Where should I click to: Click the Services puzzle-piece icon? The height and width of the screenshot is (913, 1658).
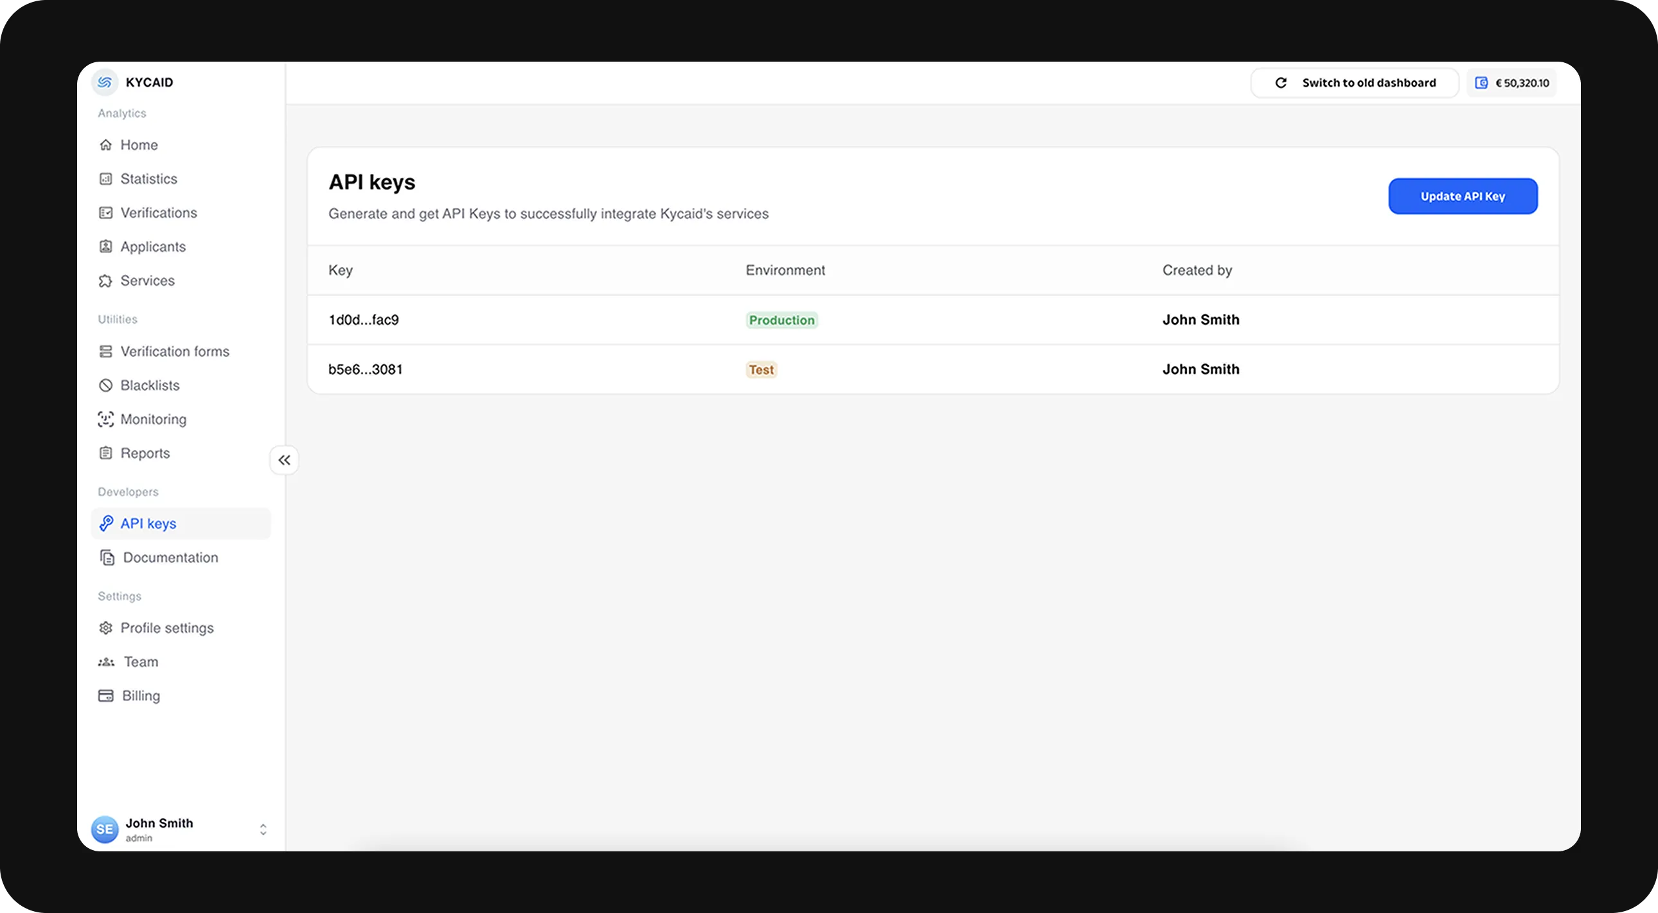pyautogui.click(x=105, y=281)
